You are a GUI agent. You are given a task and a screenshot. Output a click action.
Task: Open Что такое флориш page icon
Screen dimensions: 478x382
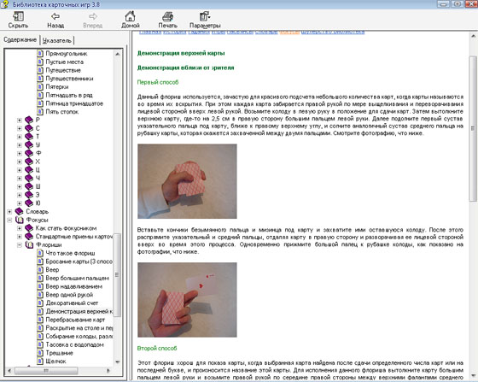40,253
